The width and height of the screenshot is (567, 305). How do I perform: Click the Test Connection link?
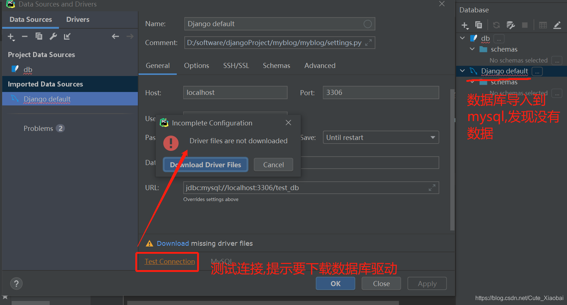(x=170, y=261)
